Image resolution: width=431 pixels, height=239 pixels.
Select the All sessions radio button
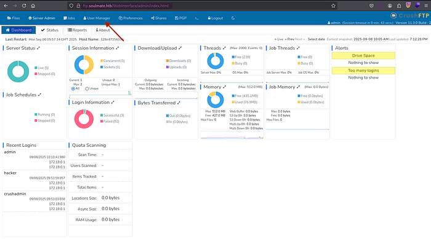(73, 88)
